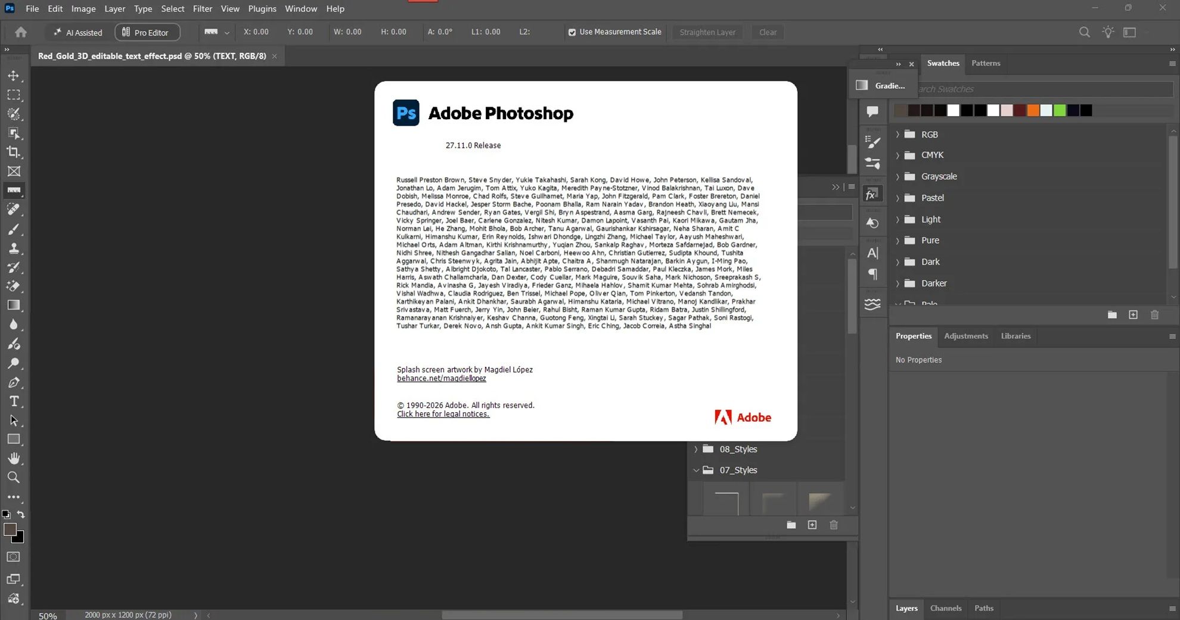Screen dimensions: 1180x620
Task: Close the Red_Gold_3D document tab
Action: click(275, 56)
